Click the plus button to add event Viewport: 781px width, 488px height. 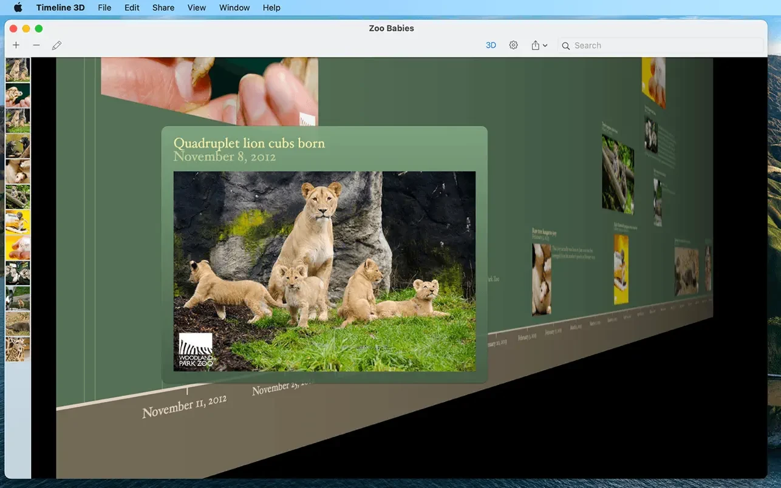(16, 46)
